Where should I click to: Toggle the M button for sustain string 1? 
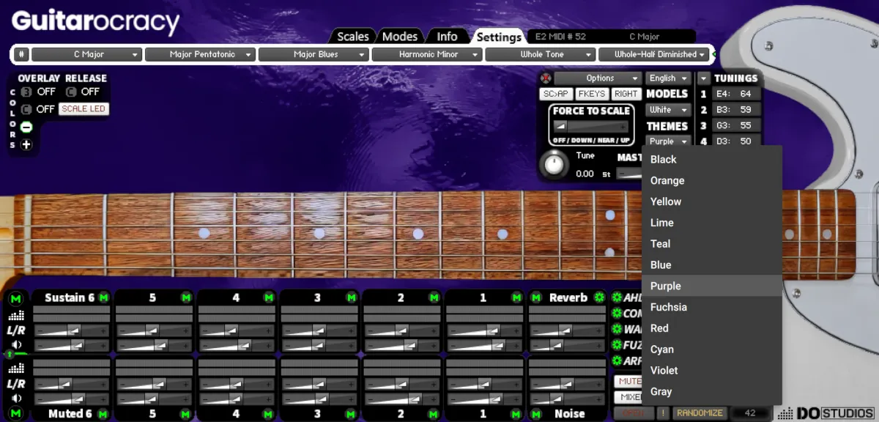(x=517, y=297)
